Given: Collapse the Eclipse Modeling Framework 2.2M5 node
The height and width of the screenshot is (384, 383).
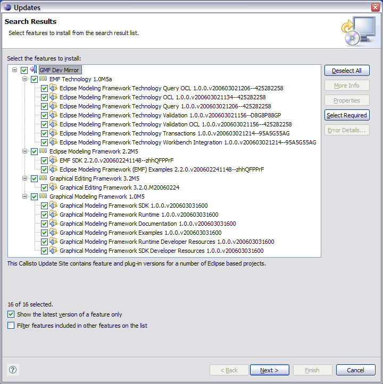Looking at the screenshot, I should pos(24,151).
